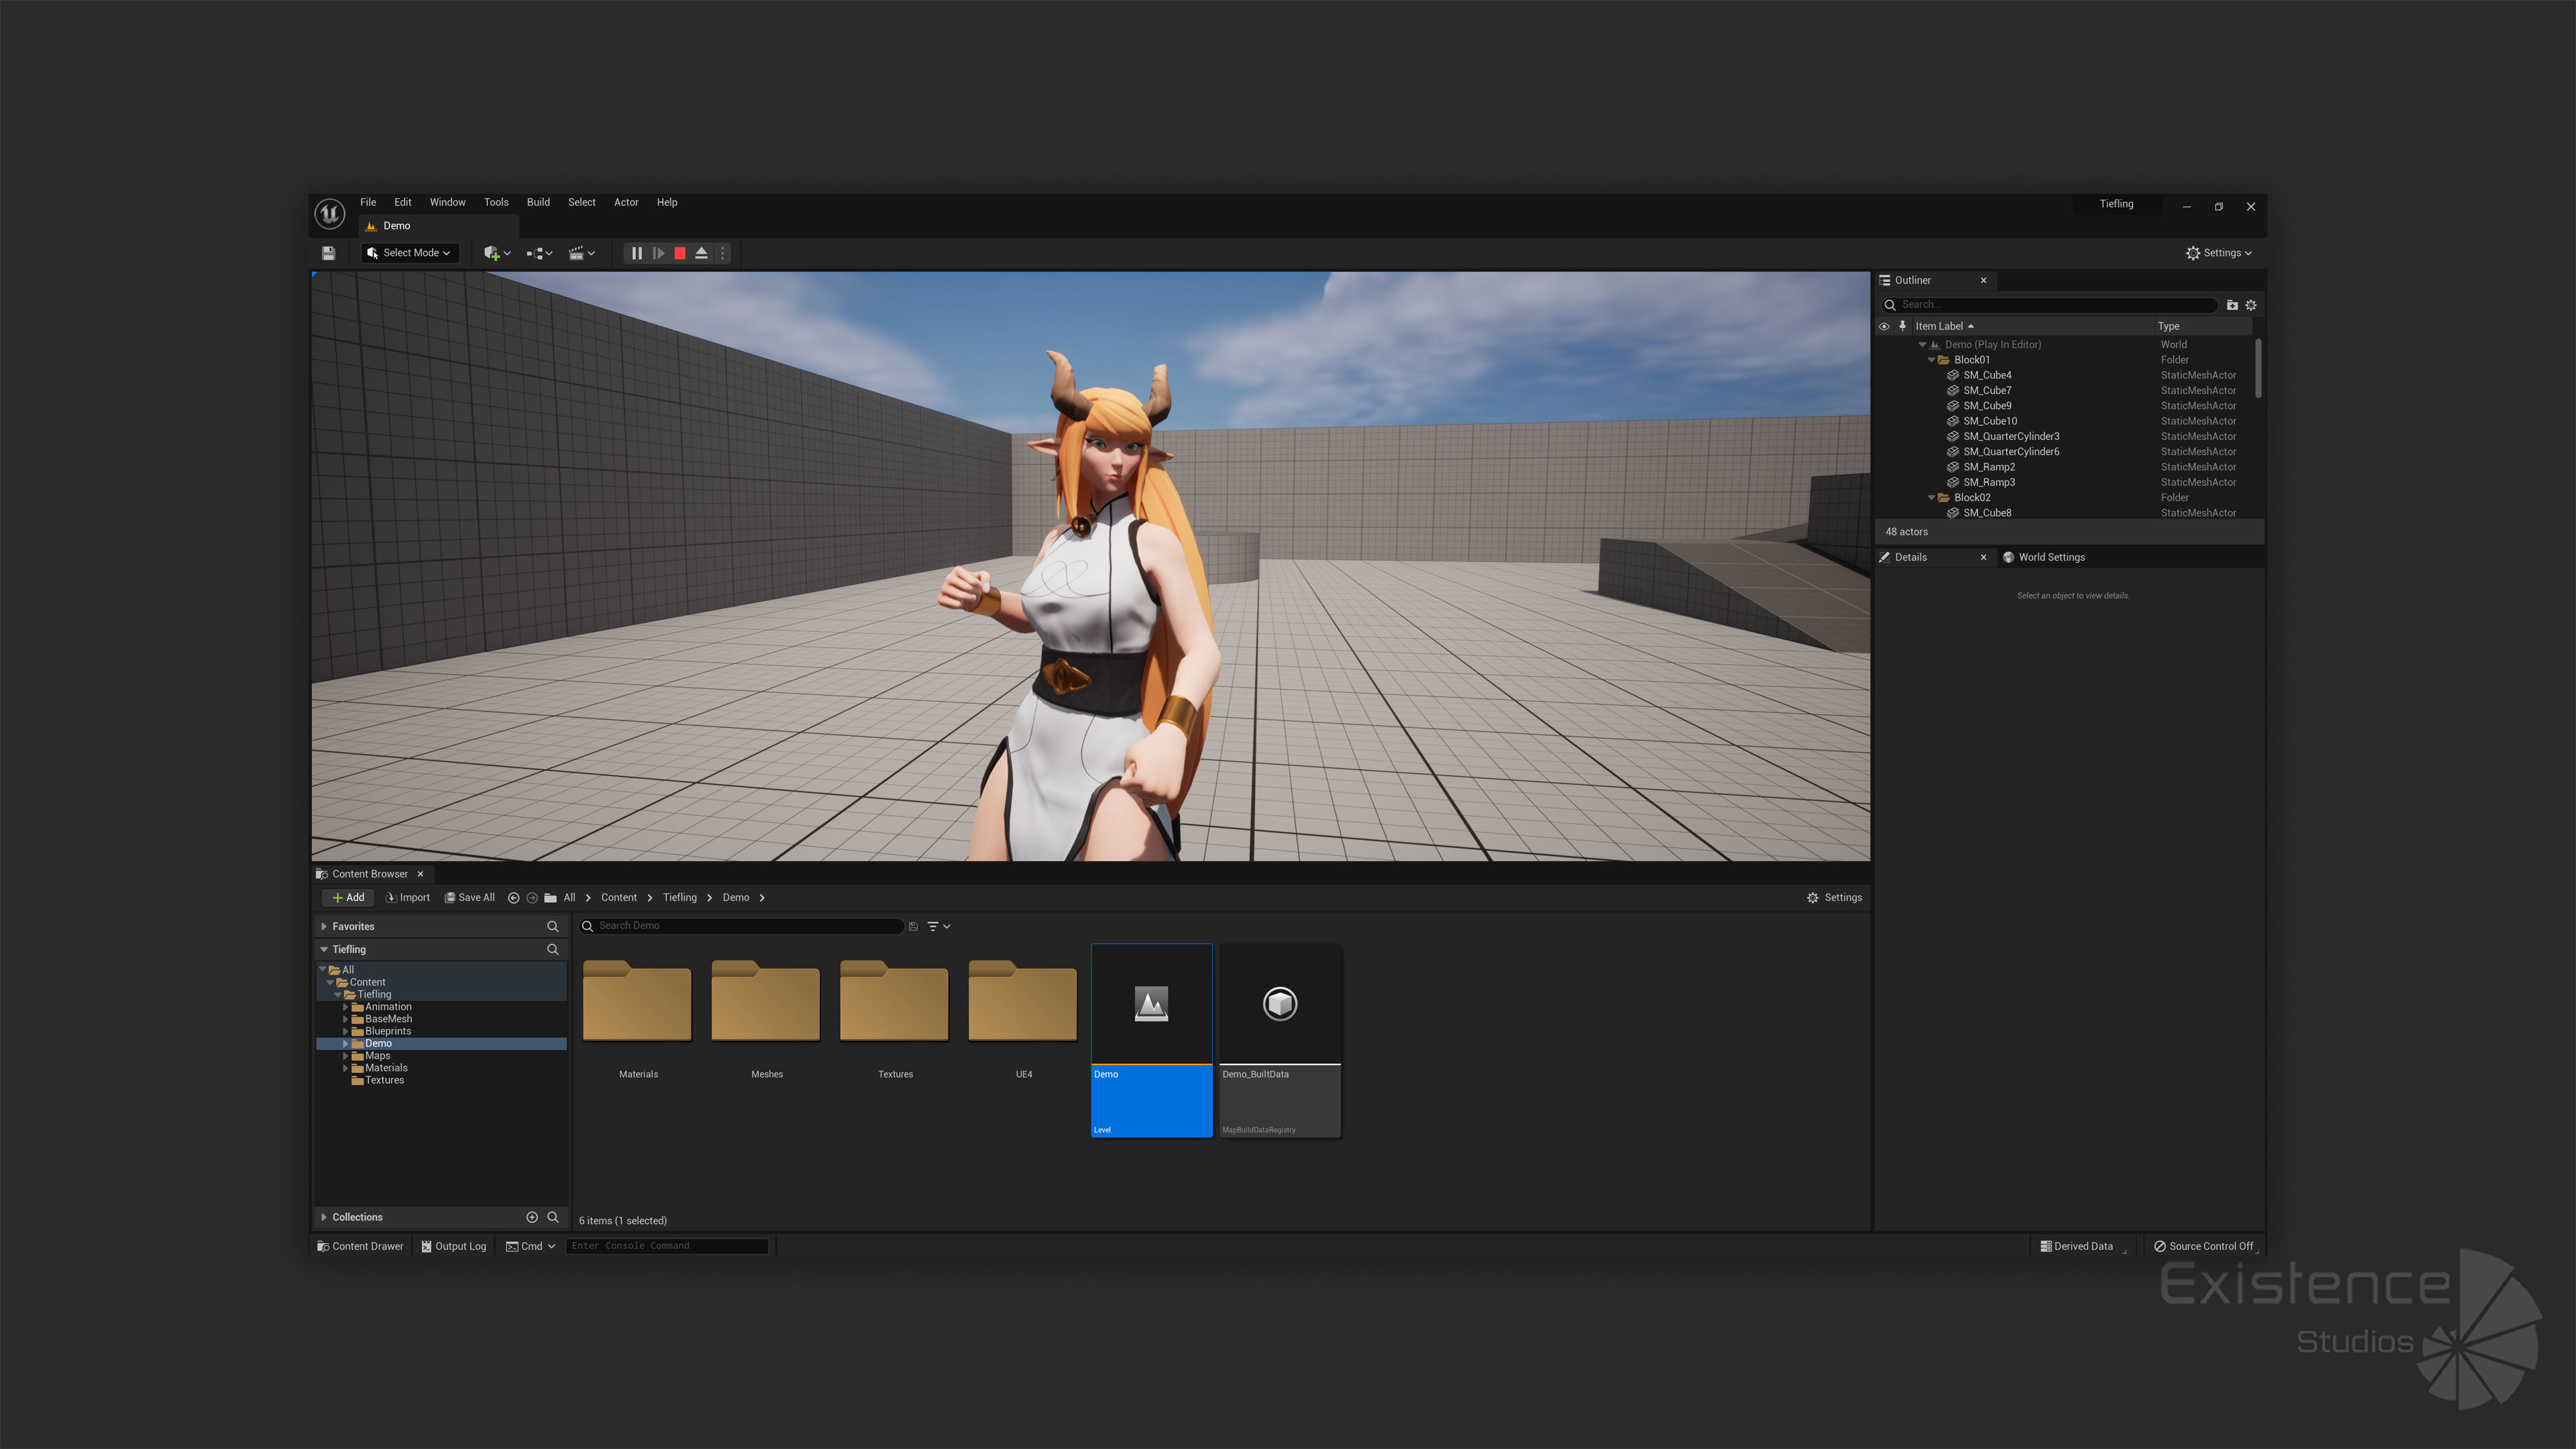Open the Output Log

point(454,1246)
